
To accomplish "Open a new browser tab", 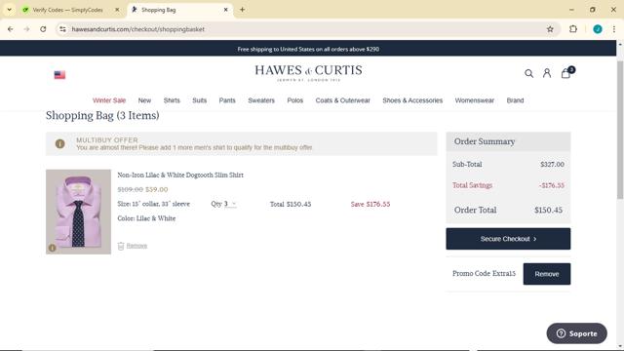I will point(242,10).
